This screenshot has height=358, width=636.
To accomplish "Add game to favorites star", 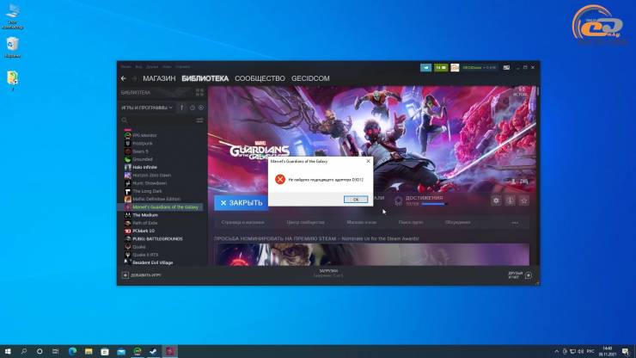I will pyautogui.click(x=524, y=201).
